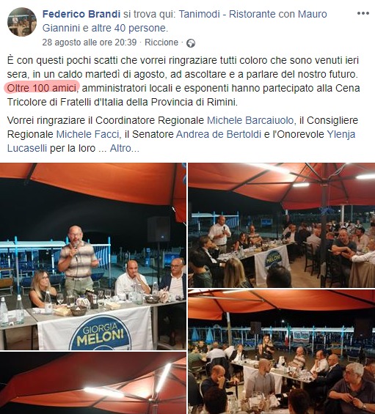Open Federico Brandi's profile picture
Viewport: 375px width, 414px height.
click(x=22, y=22)
